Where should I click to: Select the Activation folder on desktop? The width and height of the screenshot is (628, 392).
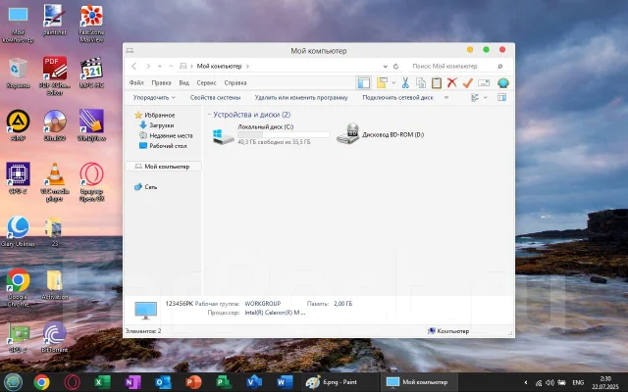(x=55, y=285)
